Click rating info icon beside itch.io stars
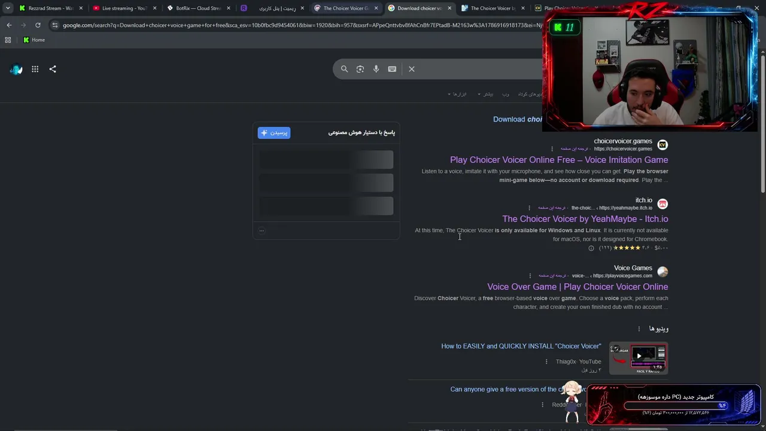 (591, 248)
